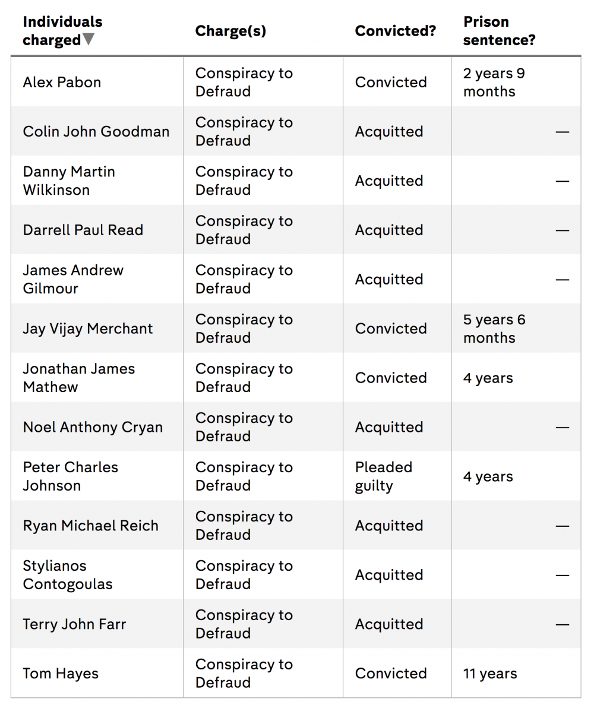Select Darrell Paul Read's name cell

tap(83, 230)
